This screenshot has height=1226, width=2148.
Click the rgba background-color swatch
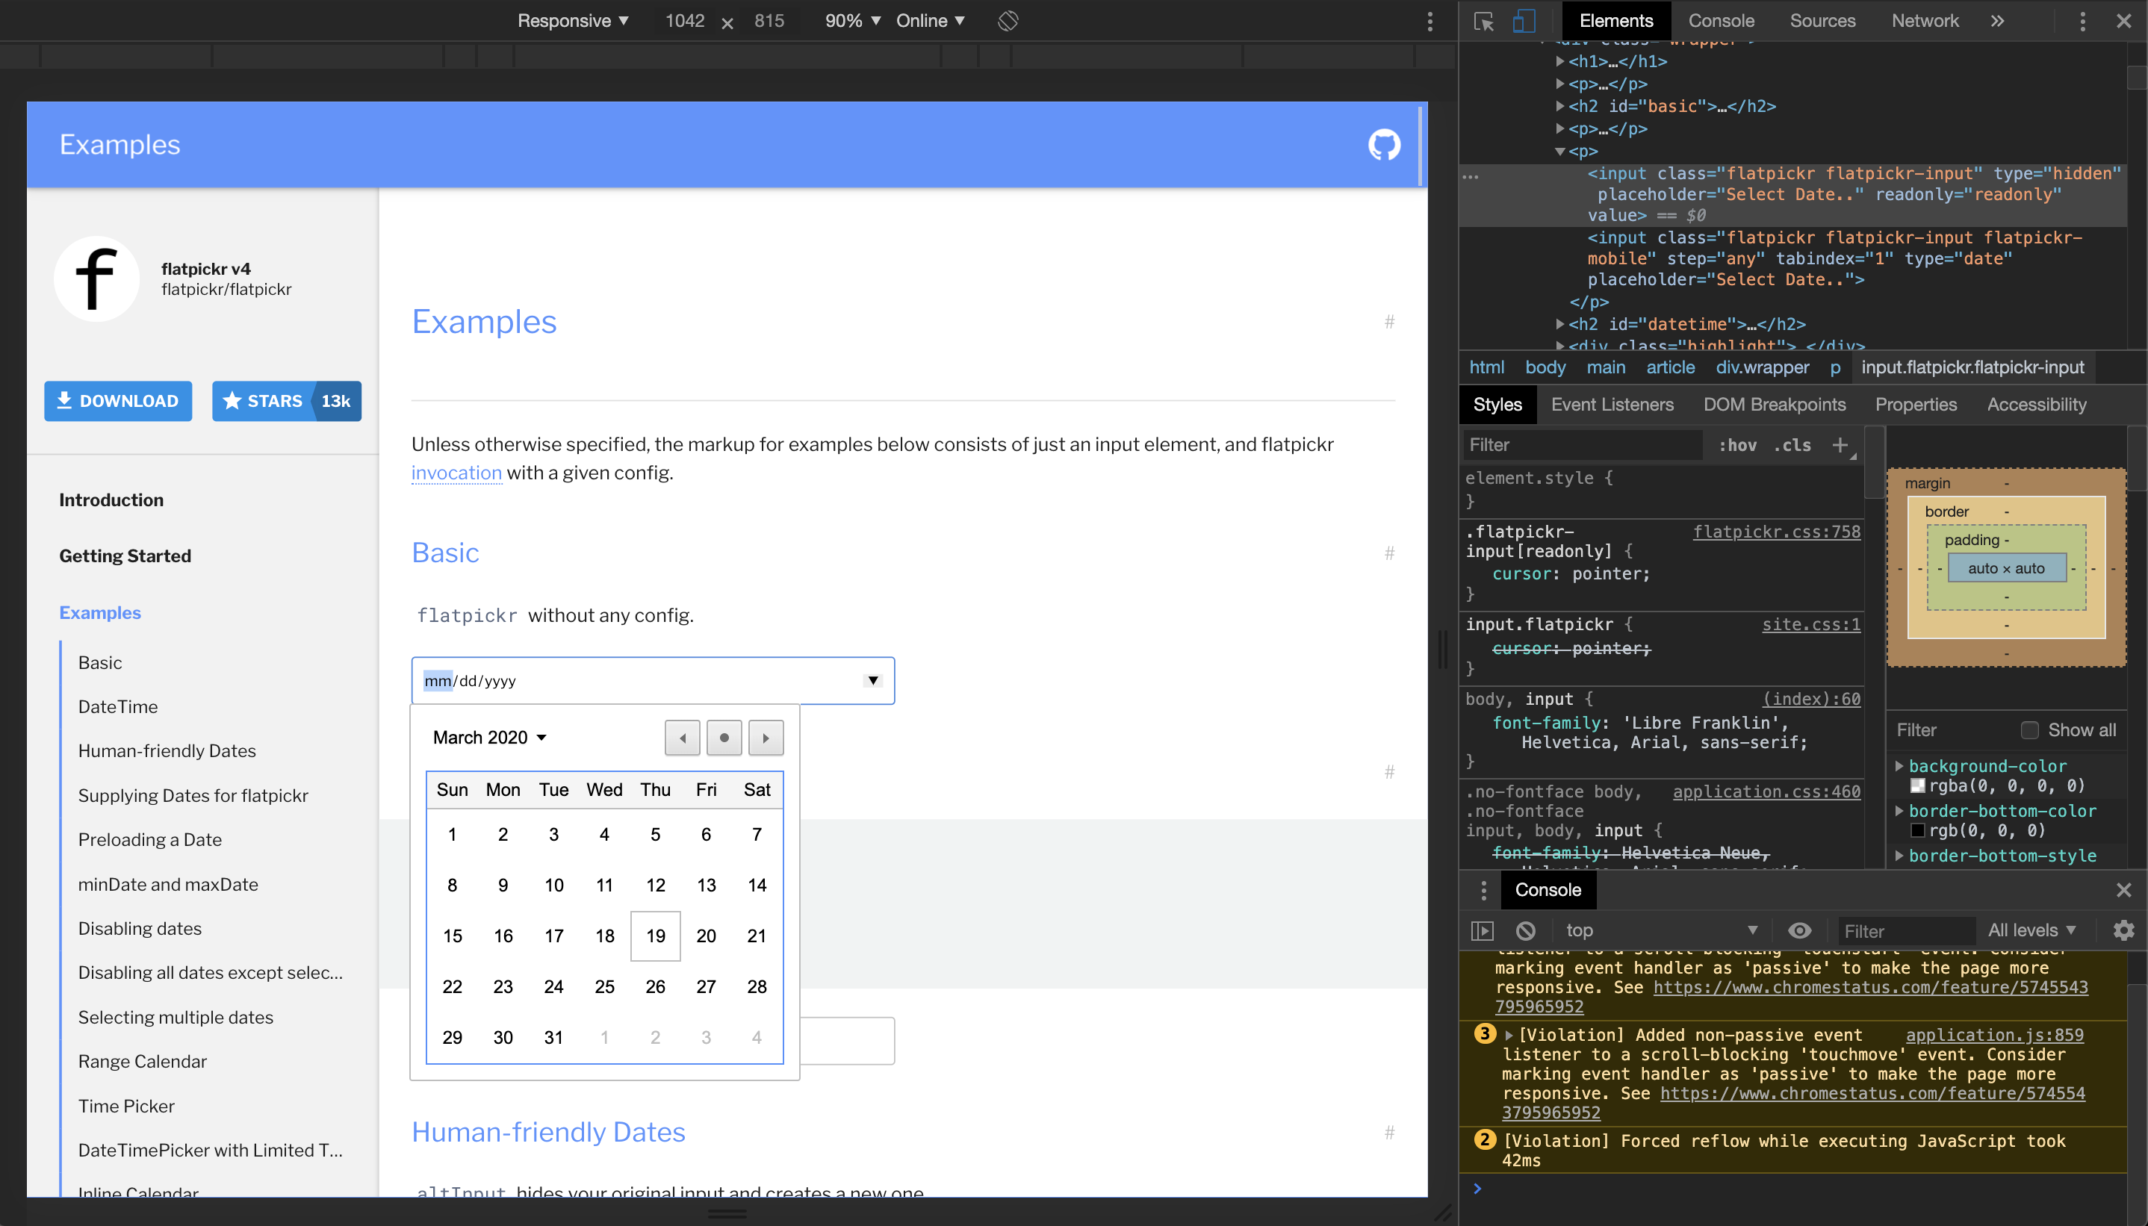1917,785
